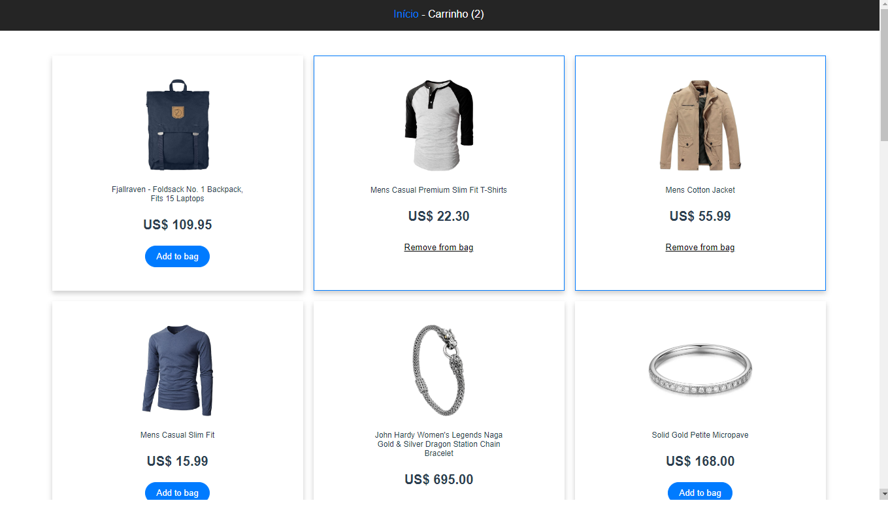Click the black-sleeved T-shirt product image
The image size is (888, 505).
click(x=439, y=125)
